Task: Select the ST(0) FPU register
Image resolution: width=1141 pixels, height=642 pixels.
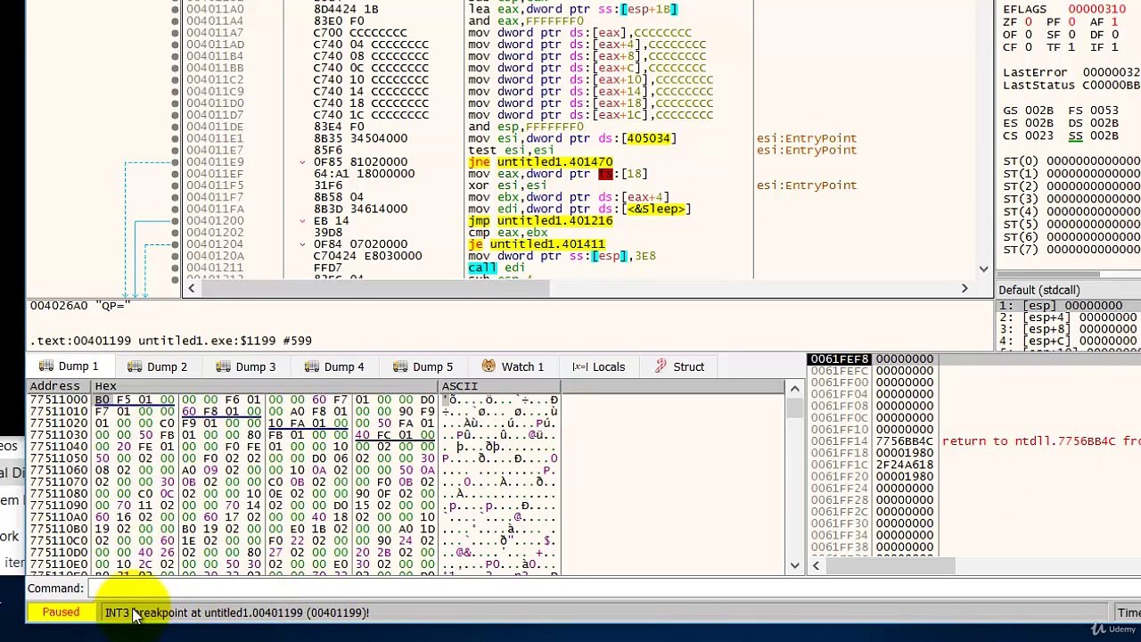Action: [1071, 161]
